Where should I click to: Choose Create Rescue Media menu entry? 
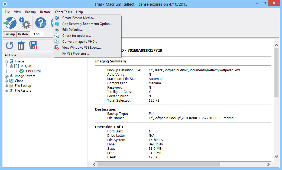click(x=87, y=18)
